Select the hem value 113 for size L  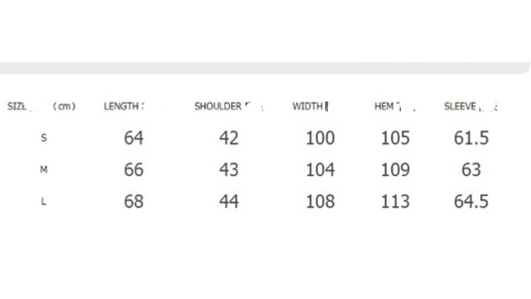click(x=395, y=201)
